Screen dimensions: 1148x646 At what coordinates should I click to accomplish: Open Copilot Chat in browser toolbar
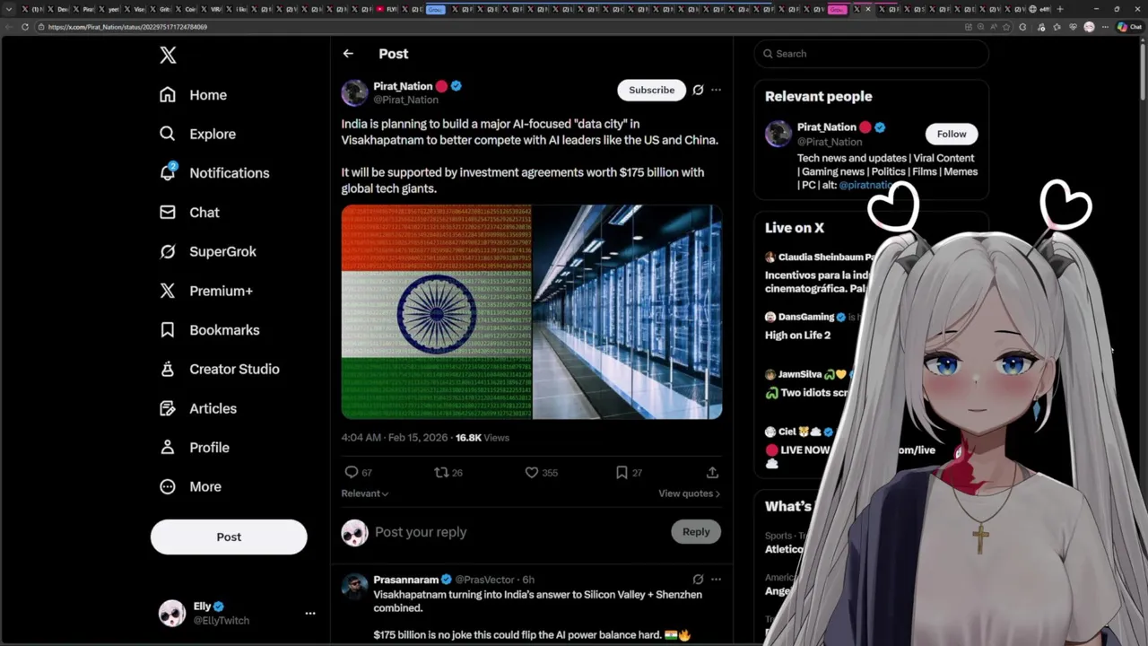[x=1128, y=27]
